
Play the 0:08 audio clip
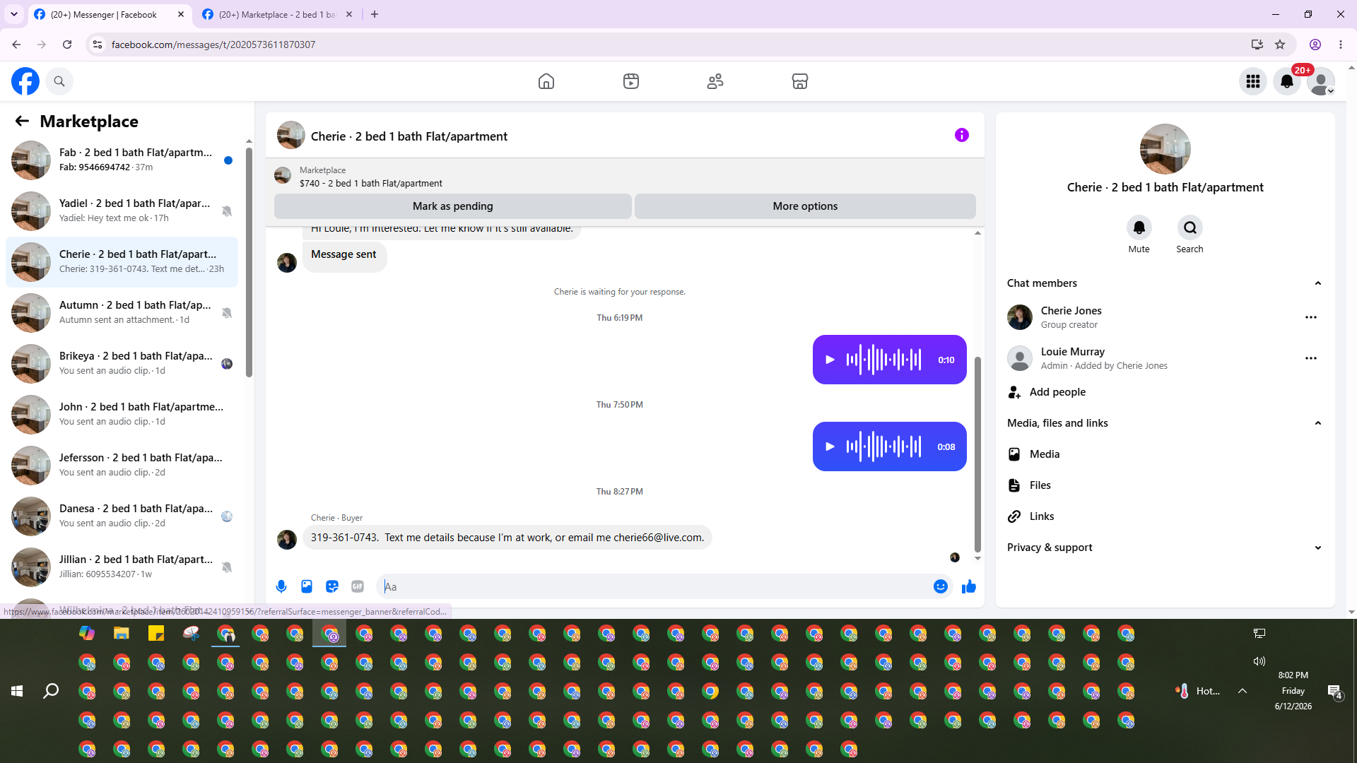click(x=830, y=446)
